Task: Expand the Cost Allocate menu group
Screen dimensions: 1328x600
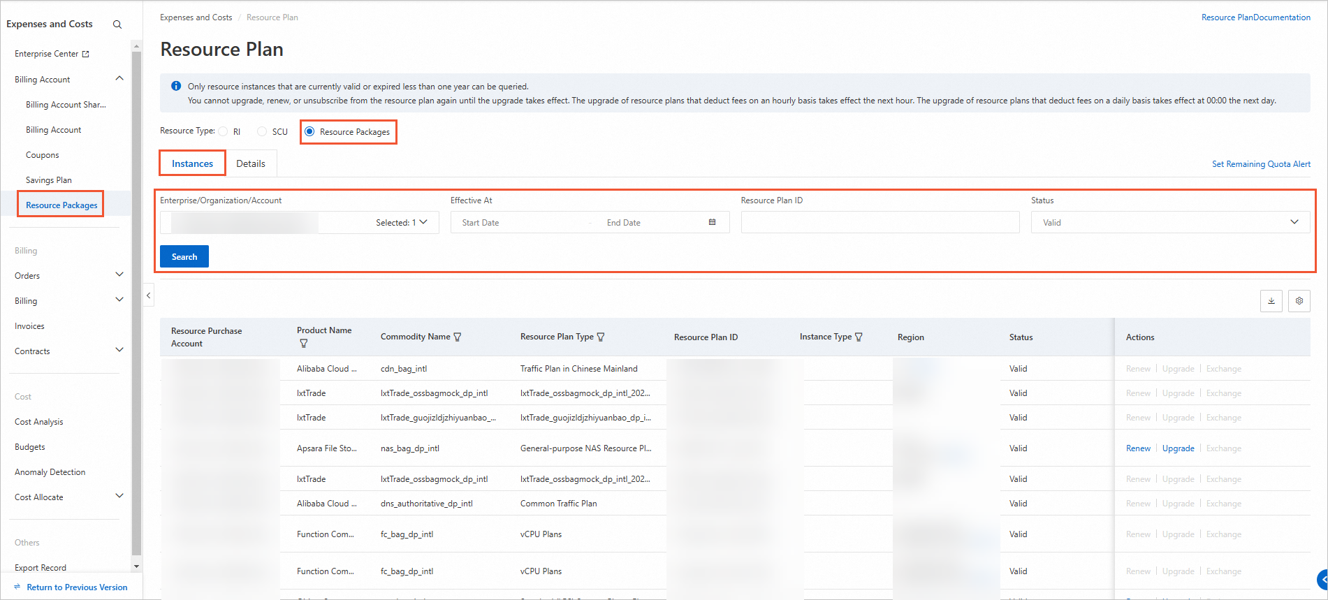Action: pos(119,496)
